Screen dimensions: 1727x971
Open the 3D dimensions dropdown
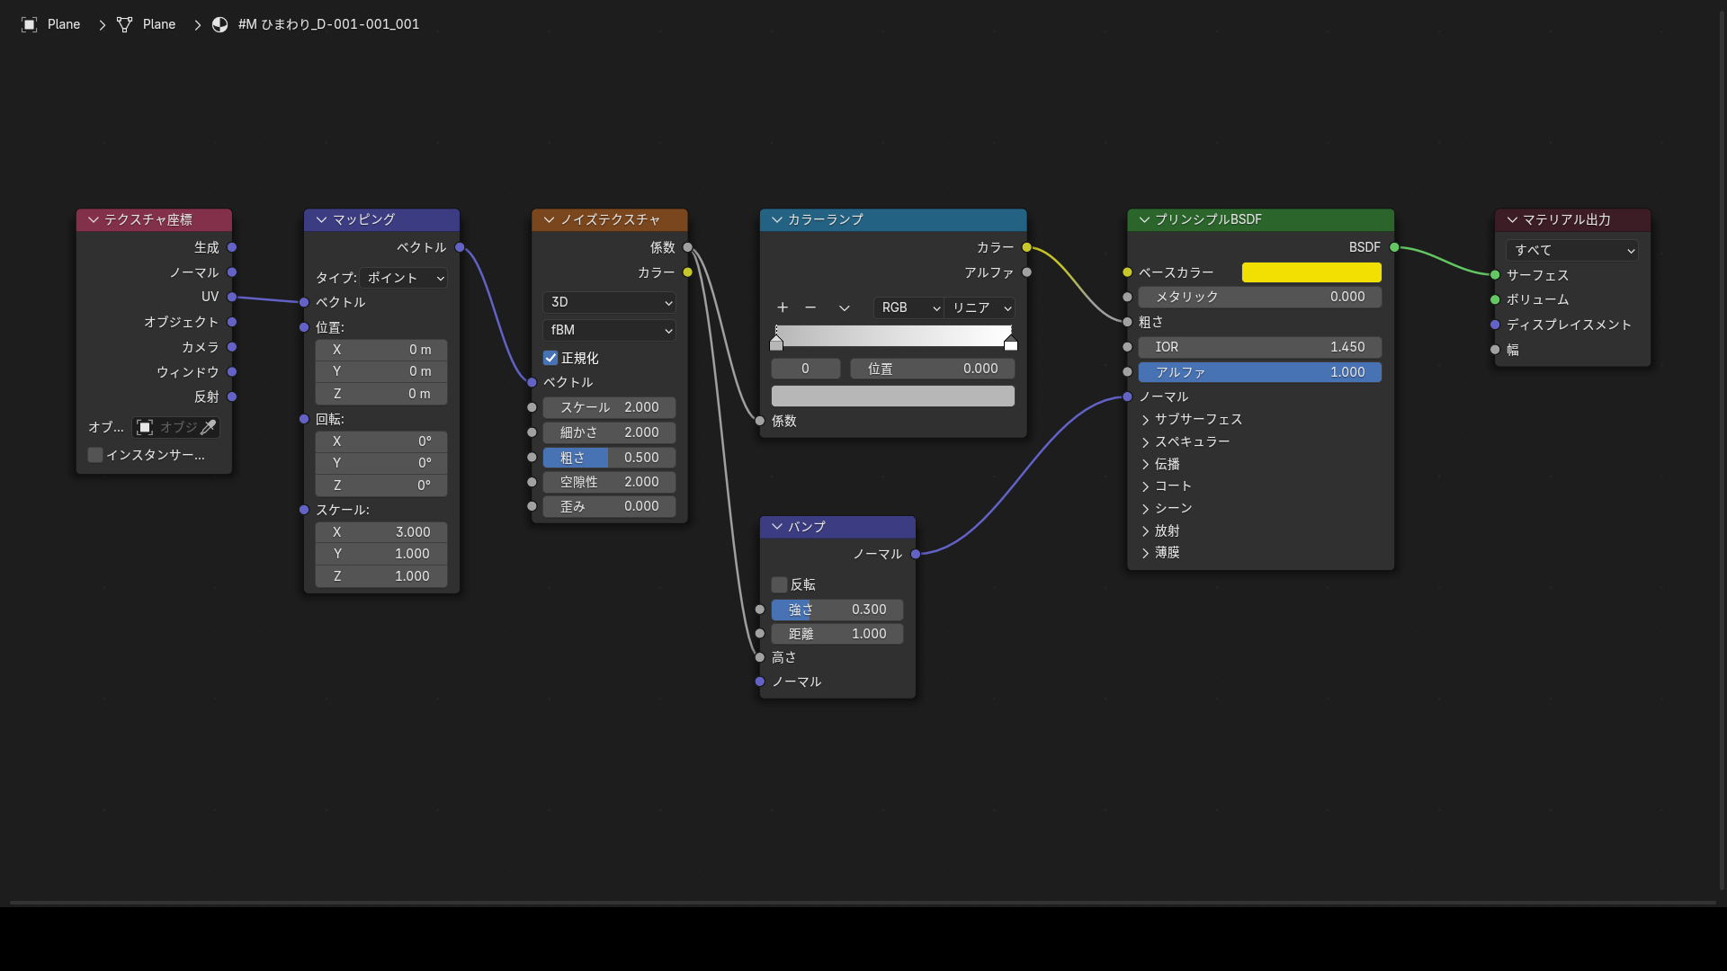pos(609,302)
